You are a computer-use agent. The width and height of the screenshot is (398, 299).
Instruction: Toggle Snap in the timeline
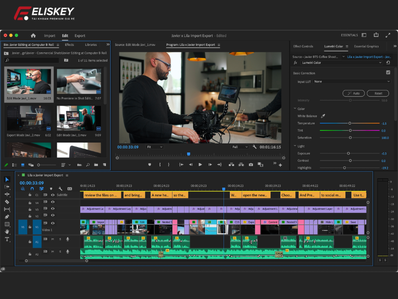(x=32, y=188)
